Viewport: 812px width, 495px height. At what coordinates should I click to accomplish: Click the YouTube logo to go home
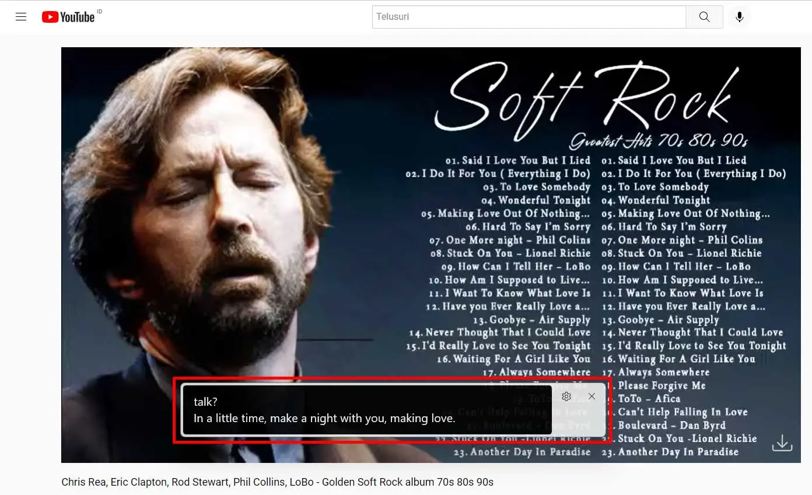(x=68, y=17)
